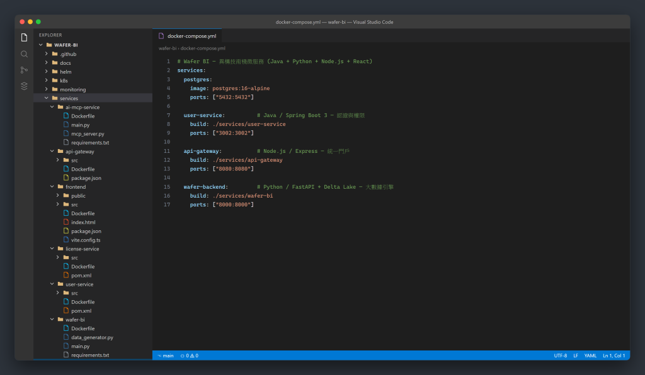Click the errors and warnings status indicator
Viewport: 645px width, 375px height.
coord(189,355)
